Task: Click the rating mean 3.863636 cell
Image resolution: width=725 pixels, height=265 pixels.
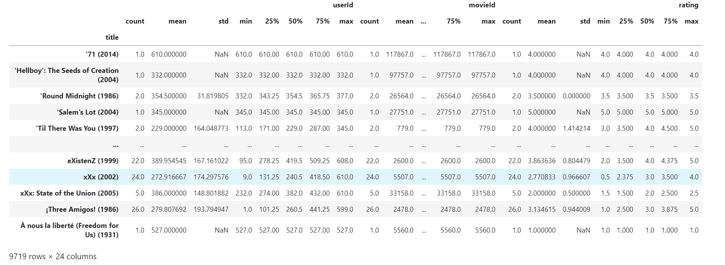Action: (542, 161)
